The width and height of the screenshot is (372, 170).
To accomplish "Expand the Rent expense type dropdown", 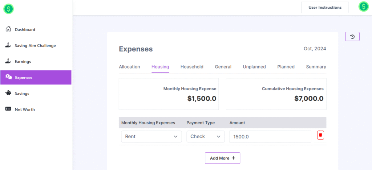I will 151,137.
